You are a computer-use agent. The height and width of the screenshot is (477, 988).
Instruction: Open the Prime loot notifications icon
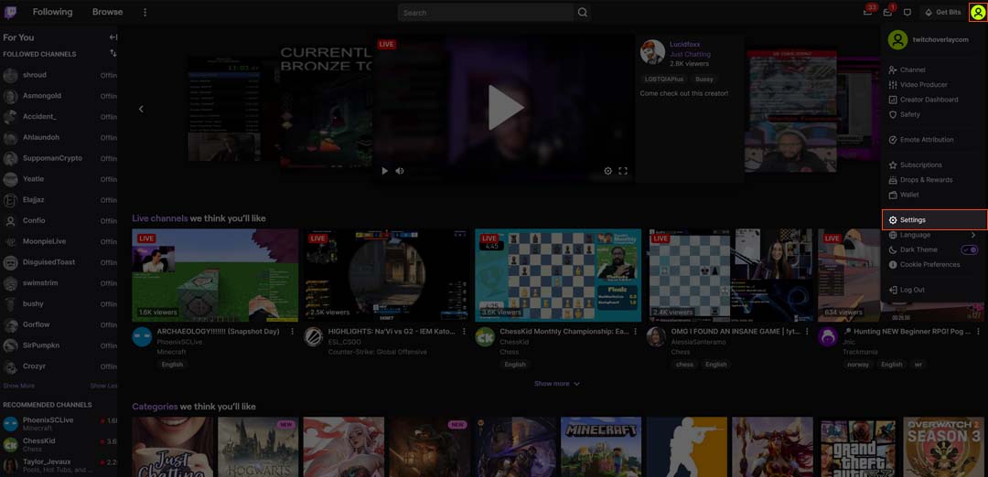867,12
